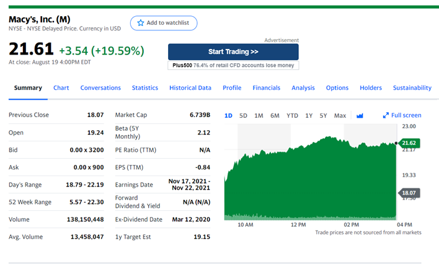
Task: Select the 1M chart range
Action: (259, 116)
